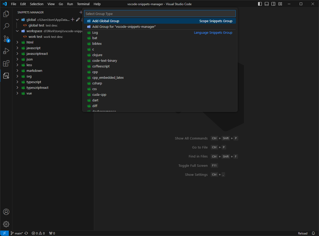
Task: Select the cuda-cpp language group
Action: coord(160,94)
